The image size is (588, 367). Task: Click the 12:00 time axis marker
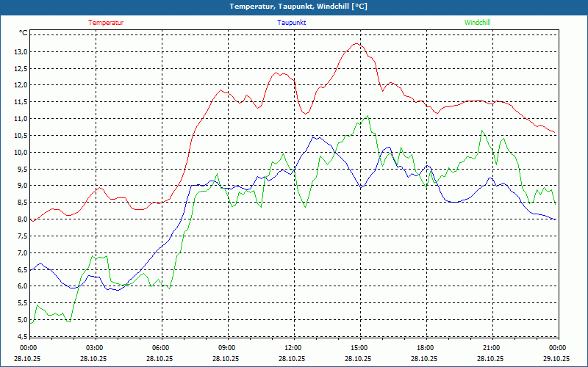pos(293,348)
